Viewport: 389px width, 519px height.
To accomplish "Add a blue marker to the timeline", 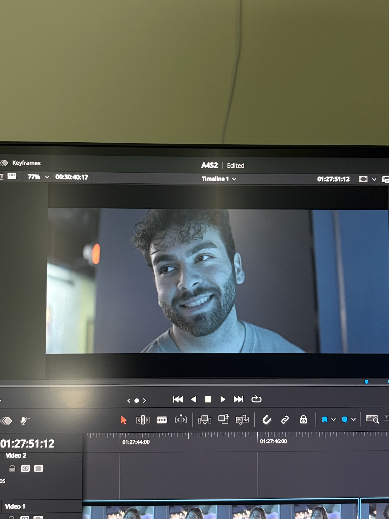I will [345, 419].
